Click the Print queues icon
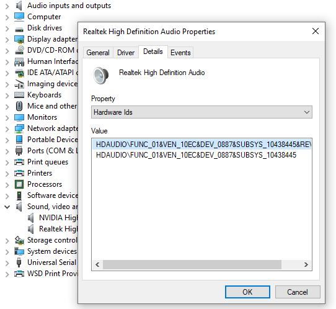This screenshot has height=309, width=336. tap(19, 162)
